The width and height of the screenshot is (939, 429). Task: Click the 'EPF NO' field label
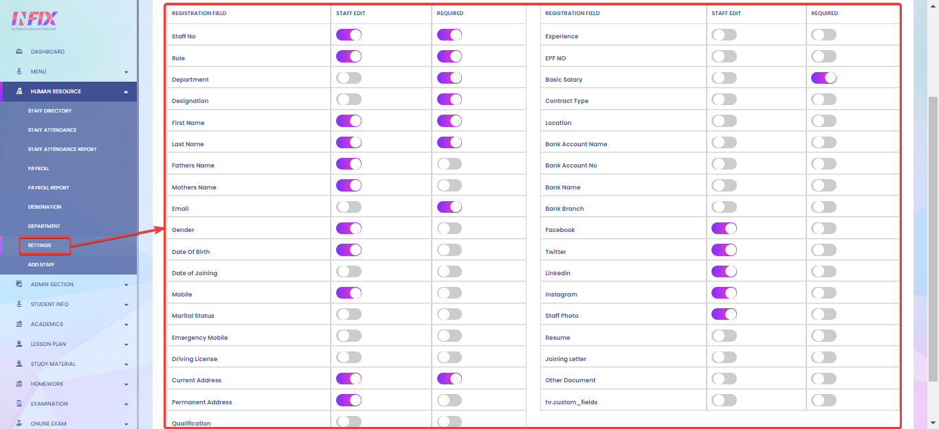[x=555, y=58]
